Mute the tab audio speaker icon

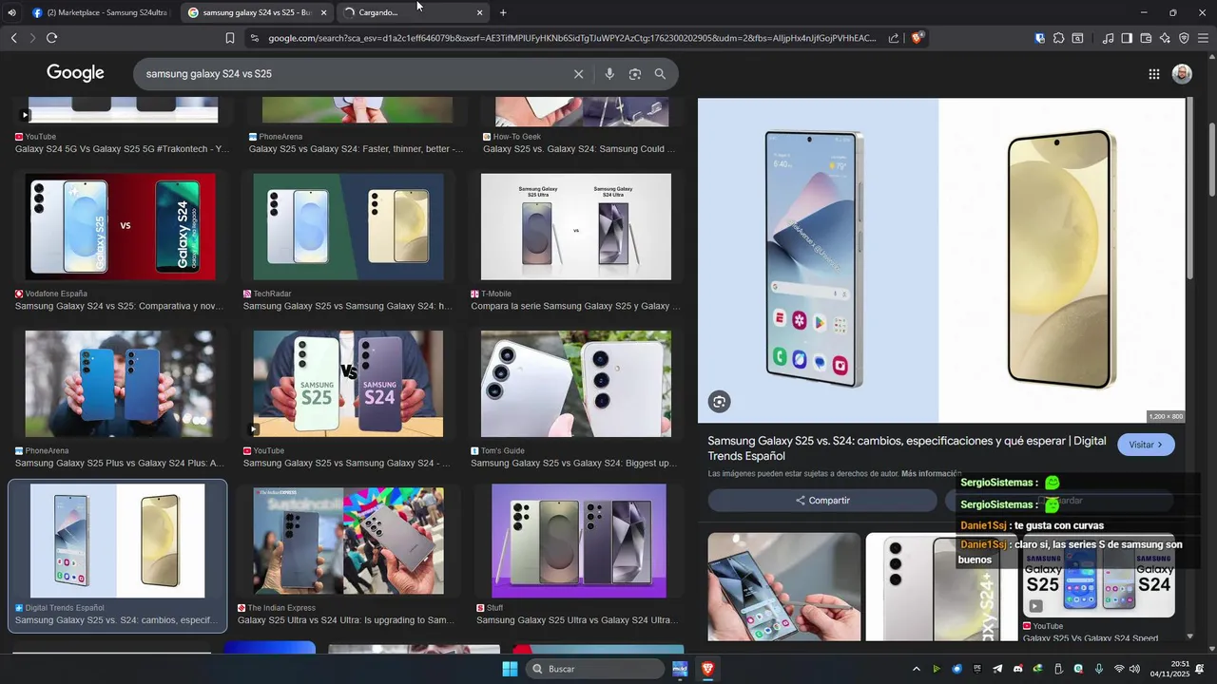click(11, 12)
